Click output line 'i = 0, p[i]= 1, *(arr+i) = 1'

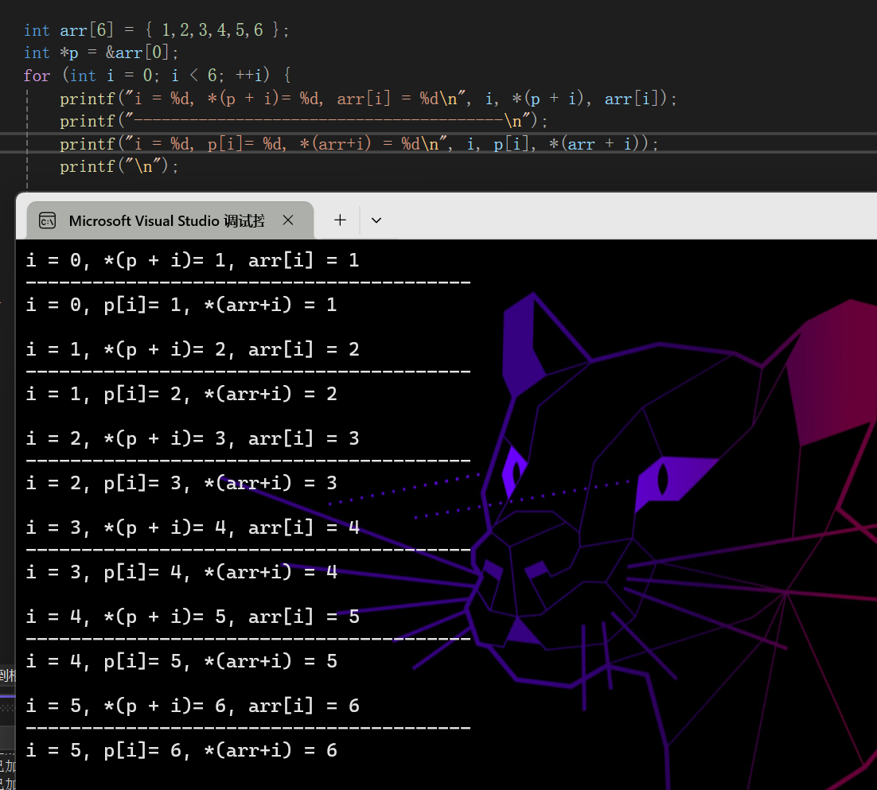(181, 305)
